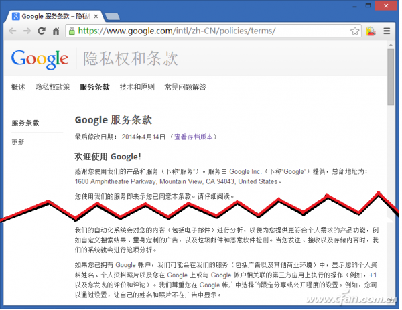Open the 概述 navigation item

click(x=18, y=87)
